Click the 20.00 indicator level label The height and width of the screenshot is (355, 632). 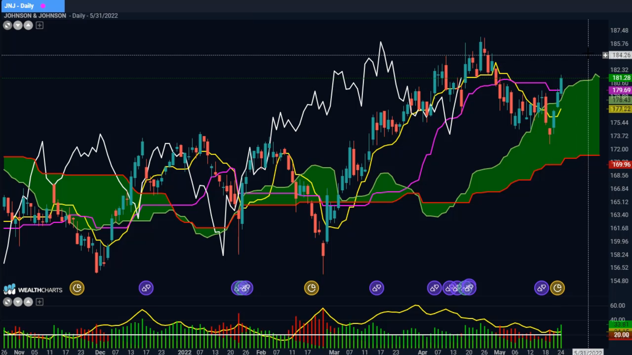[x=620, y=335]
